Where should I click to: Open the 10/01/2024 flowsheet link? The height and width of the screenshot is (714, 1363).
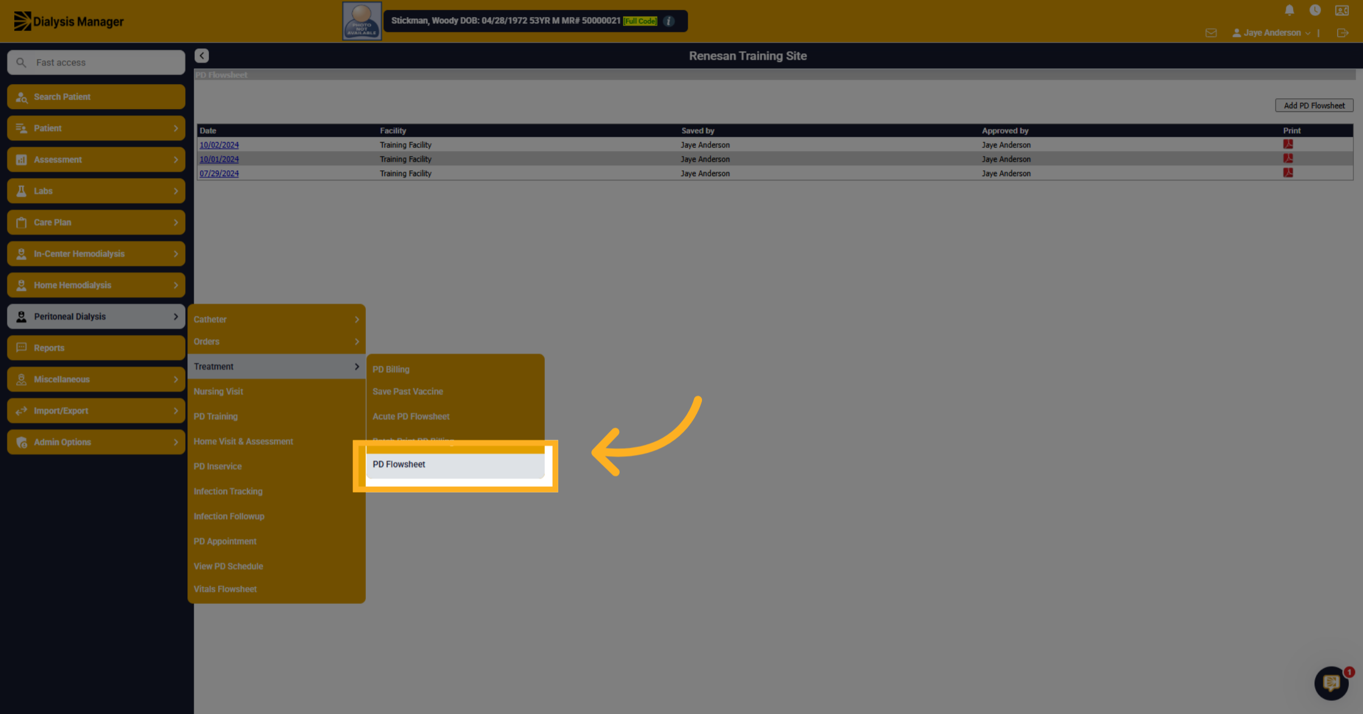point(219,159)
